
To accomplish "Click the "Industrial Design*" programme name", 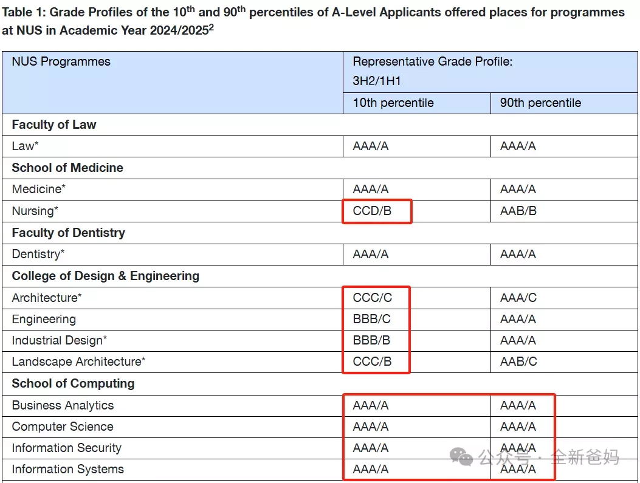I will 59,340.
